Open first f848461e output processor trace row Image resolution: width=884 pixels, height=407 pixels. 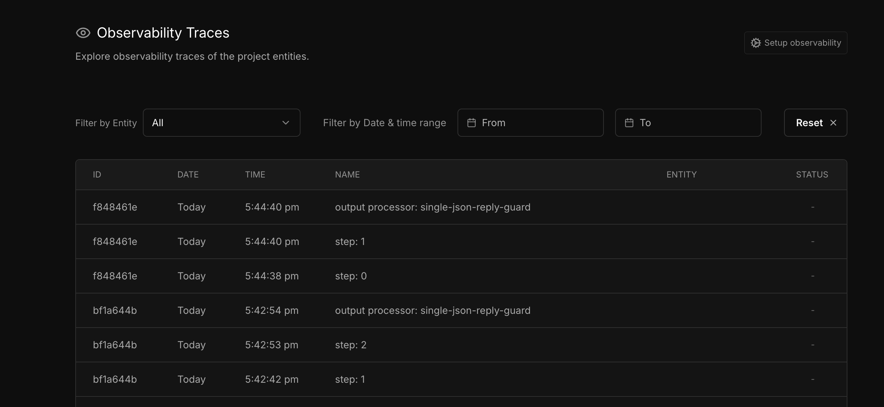click(x=432, y=207)
